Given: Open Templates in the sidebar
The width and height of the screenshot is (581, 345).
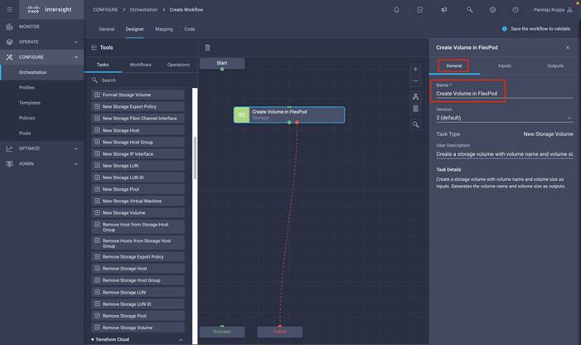Looking at the screenshot, I should [30, 103].
